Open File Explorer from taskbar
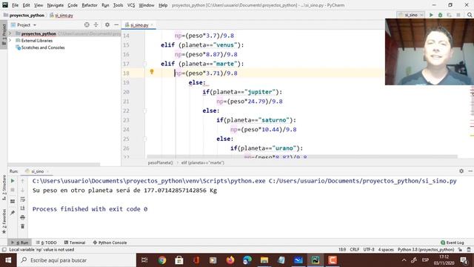Screen dimensions: 474x267 (264, 260)
